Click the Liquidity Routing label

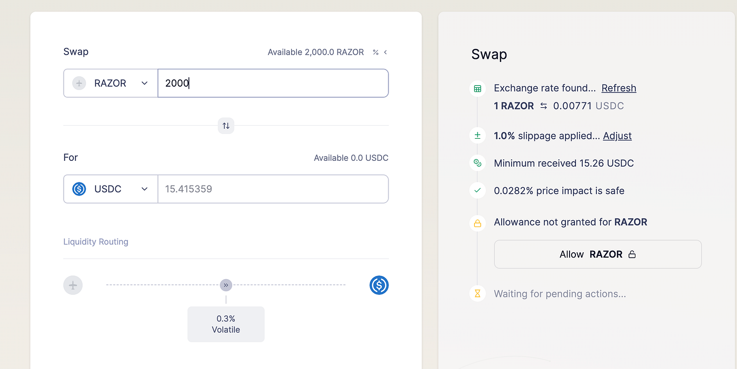point(96,242)
